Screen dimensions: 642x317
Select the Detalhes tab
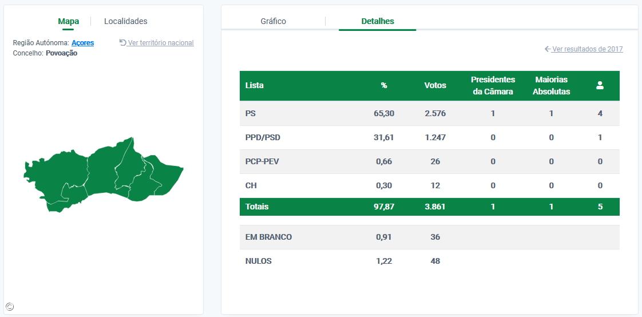click(x=378, y=21)
